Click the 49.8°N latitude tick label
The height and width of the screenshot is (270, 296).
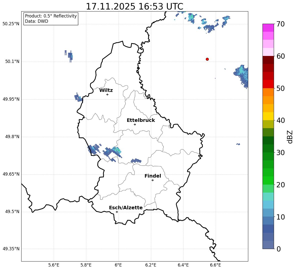(12, 137)
